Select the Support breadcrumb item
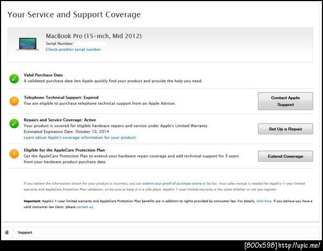The image size is (323, 251). tap(25, 232)
